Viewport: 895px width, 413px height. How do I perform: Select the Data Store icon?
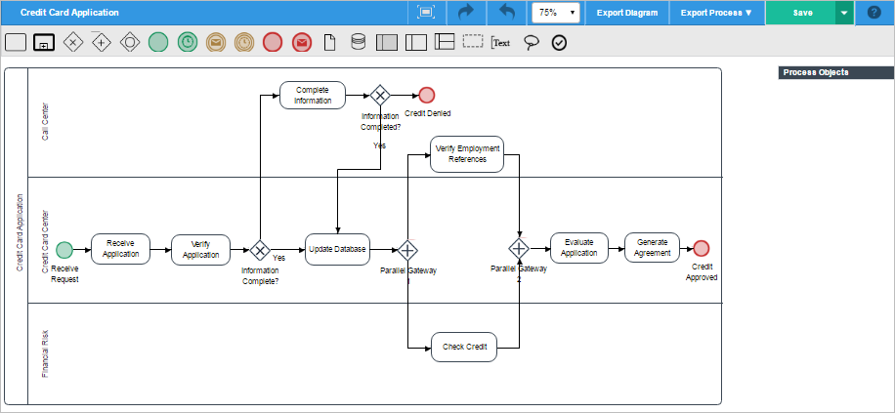(x=359, y=42)
